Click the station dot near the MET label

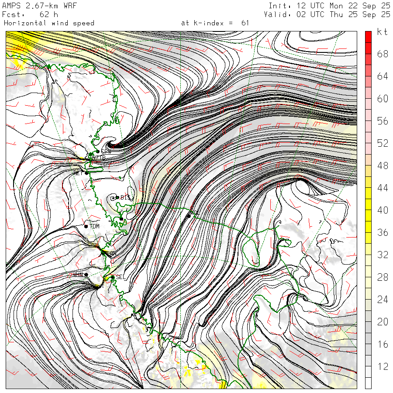pyautogui.click(x=86, y=173)
